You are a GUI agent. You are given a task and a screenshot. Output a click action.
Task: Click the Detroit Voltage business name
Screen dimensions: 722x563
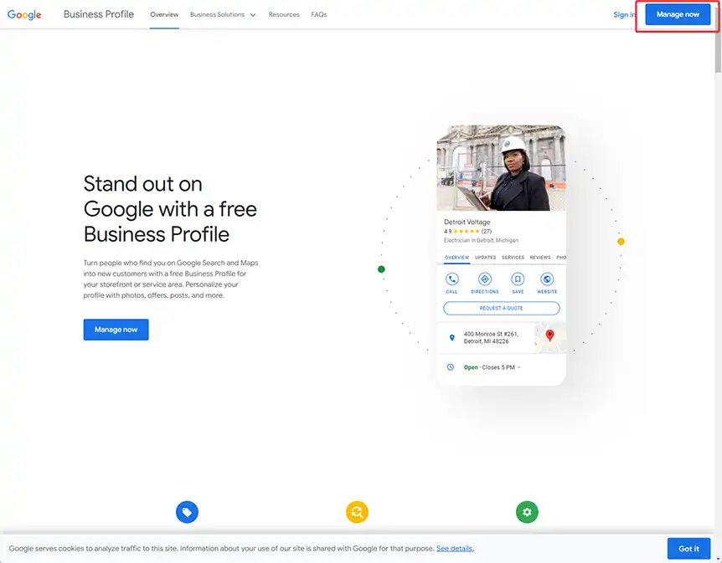[467, 222]
